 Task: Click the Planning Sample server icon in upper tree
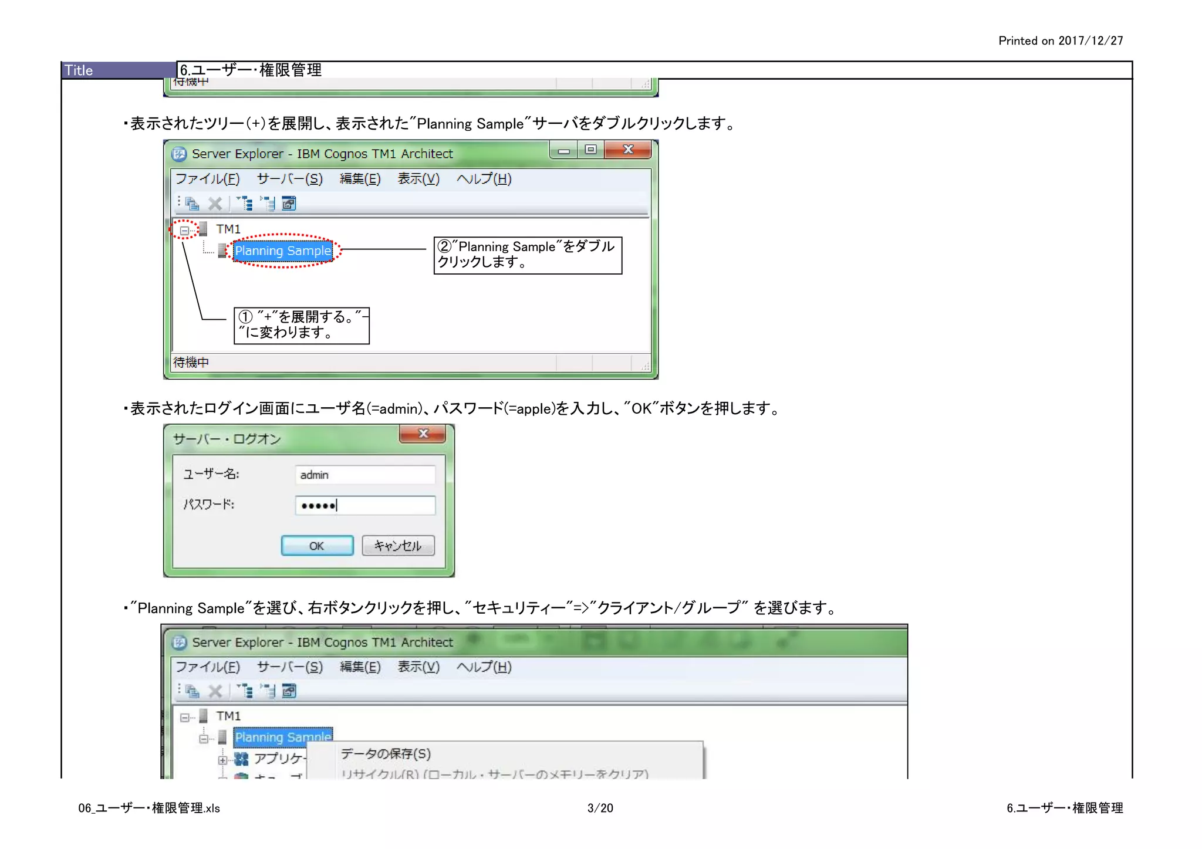(222, 251)
